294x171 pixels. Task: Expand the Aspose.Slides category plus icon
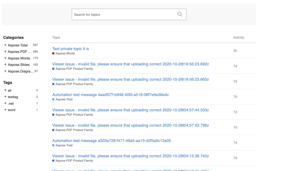tap(5, 64)
